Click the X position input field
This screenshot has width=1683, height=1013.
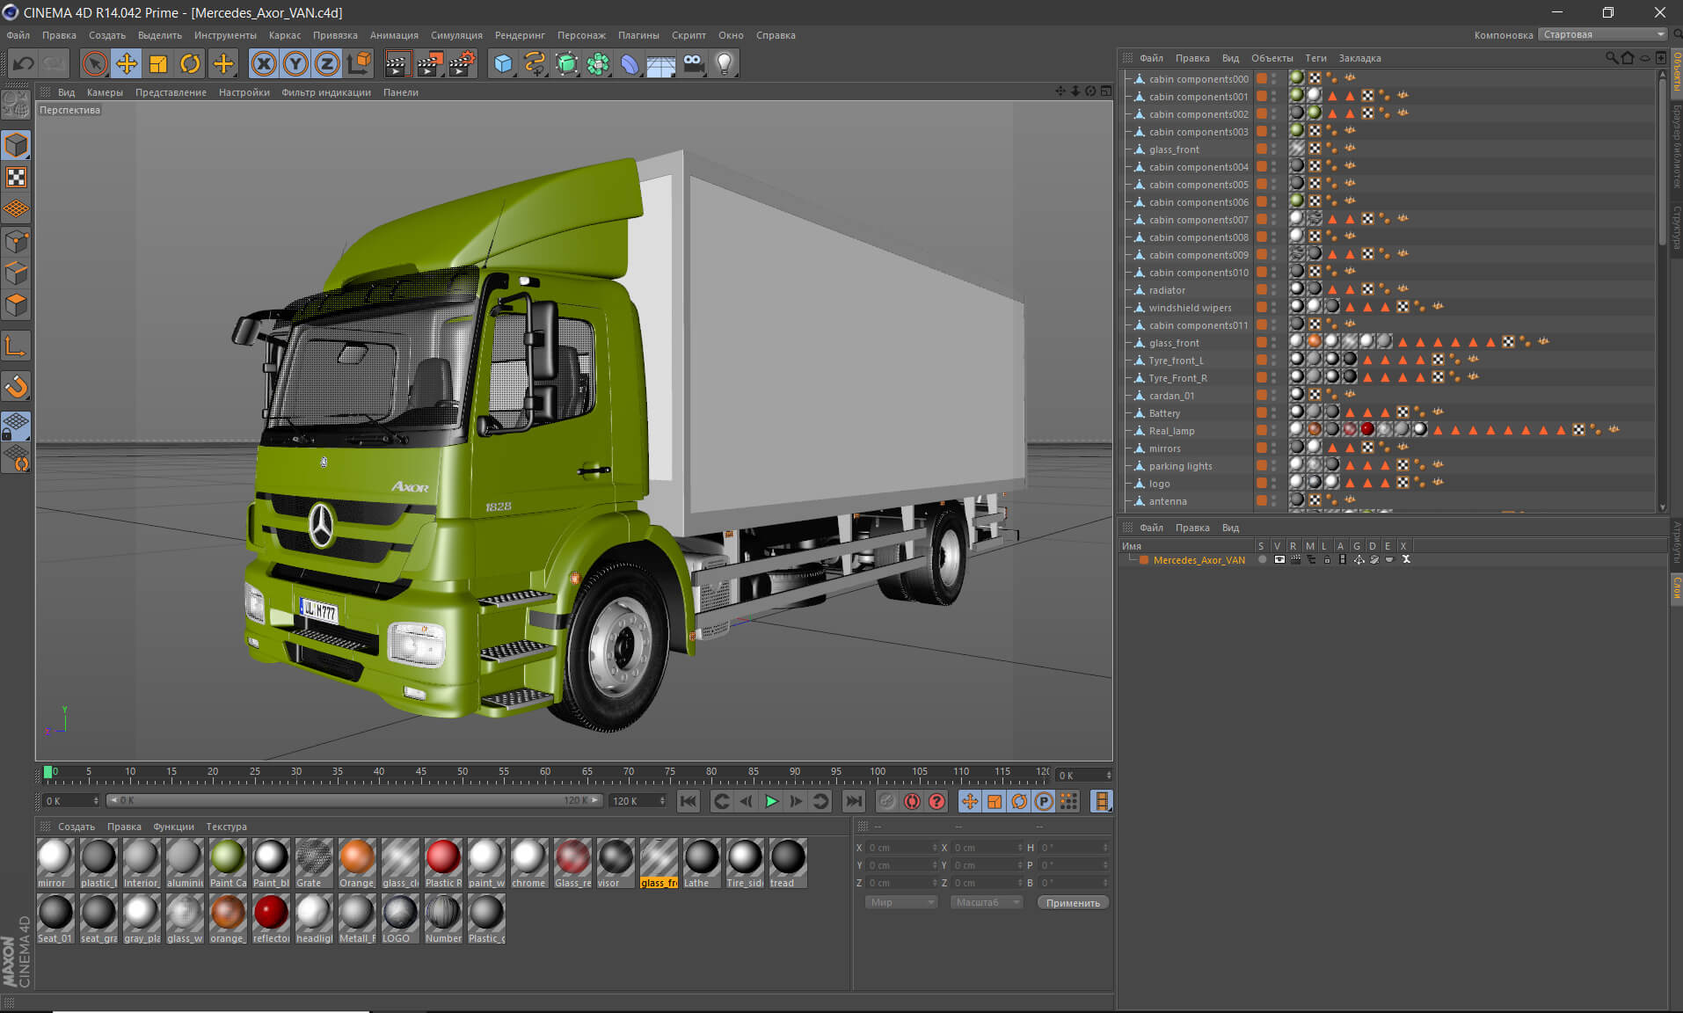click(903, 848)
